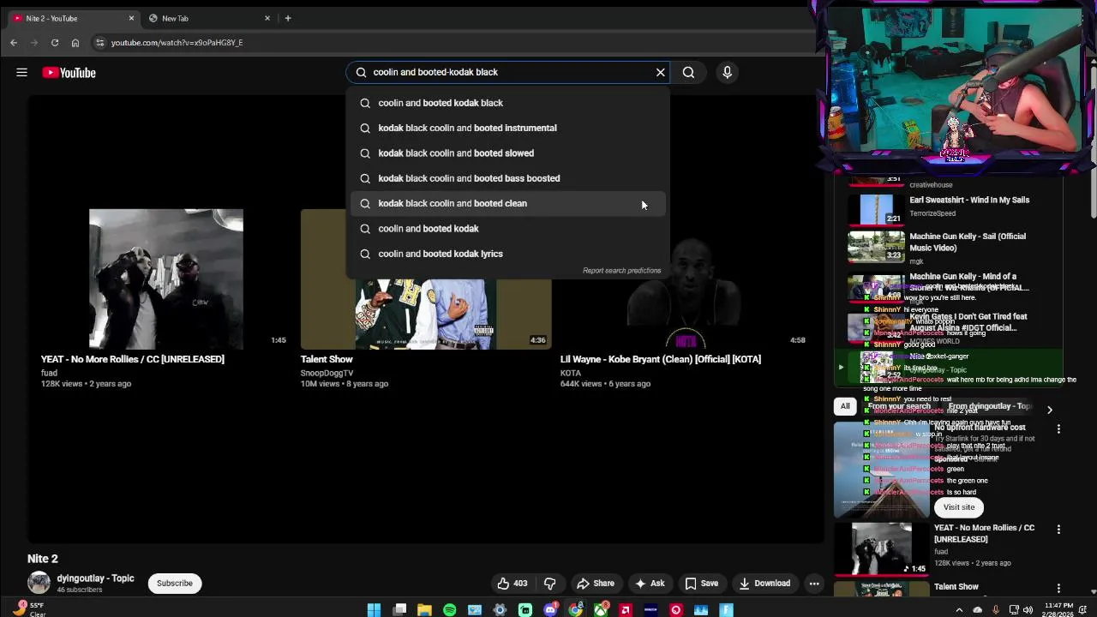
Task: Open a new browser tab with plus
Action: point(288,18)
